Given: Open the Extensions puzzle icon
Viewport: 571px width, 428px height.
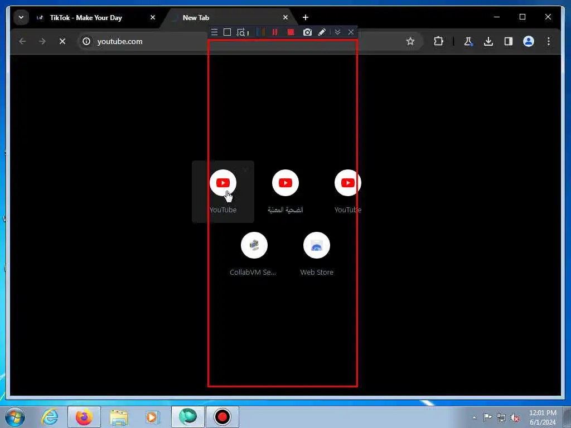Looking at the screenshot, I should pos(438,41).
